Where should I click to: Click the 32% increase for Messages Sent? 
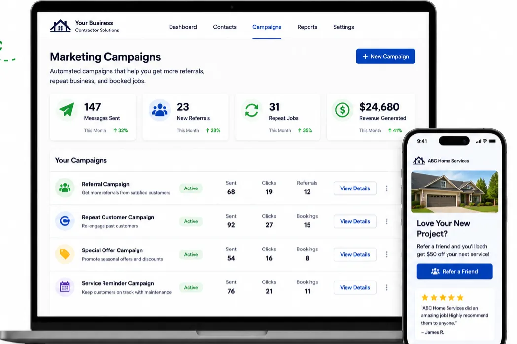click(x=121, y=130)
